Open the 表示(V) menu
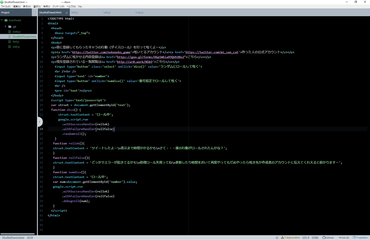The width and height of the screenshot is (370, 240). tap(27, 6)
